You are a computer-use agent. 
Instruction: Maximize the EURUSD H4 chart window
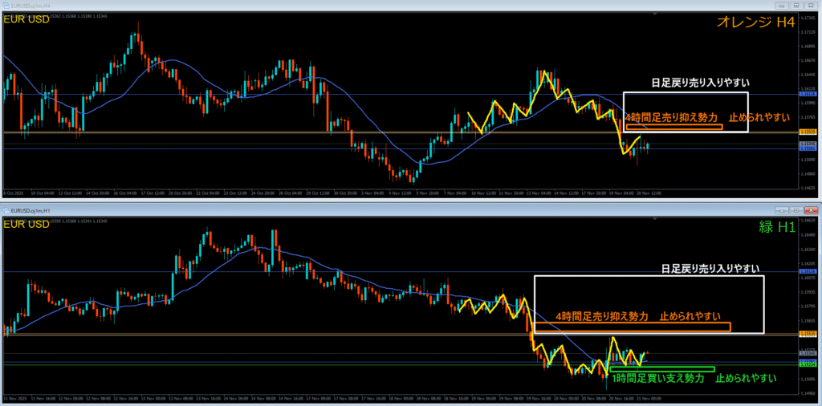[796, 6]
